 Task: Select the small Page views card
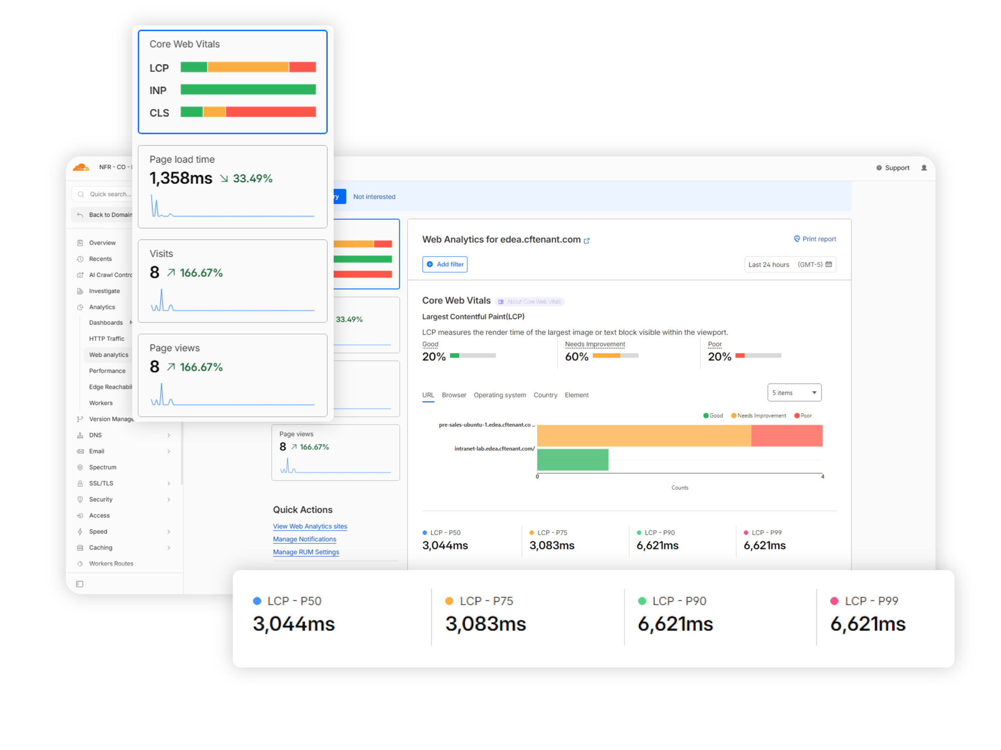336,453
